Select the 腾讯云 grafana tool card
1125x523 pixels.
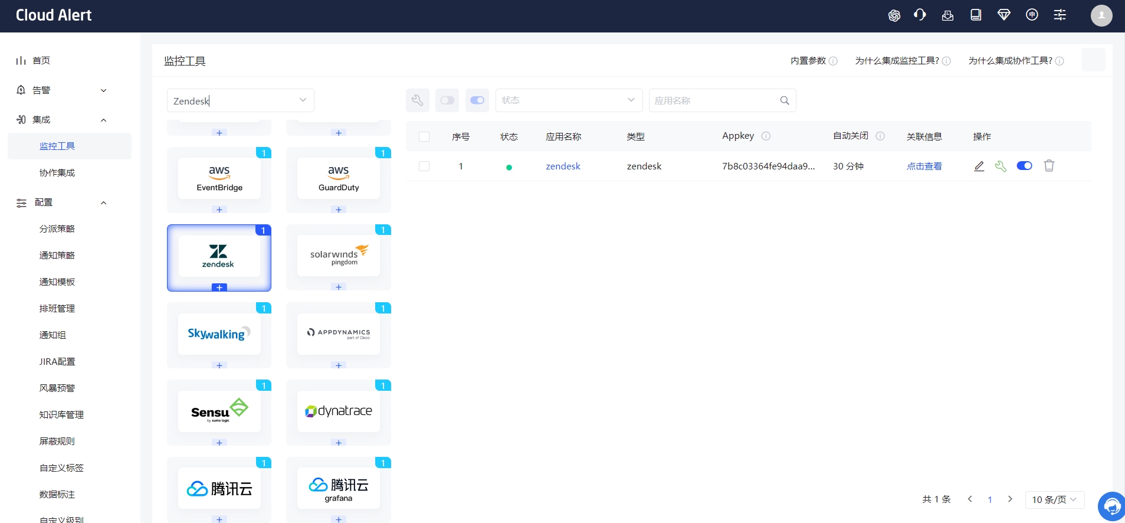click(x=339, y=489)
